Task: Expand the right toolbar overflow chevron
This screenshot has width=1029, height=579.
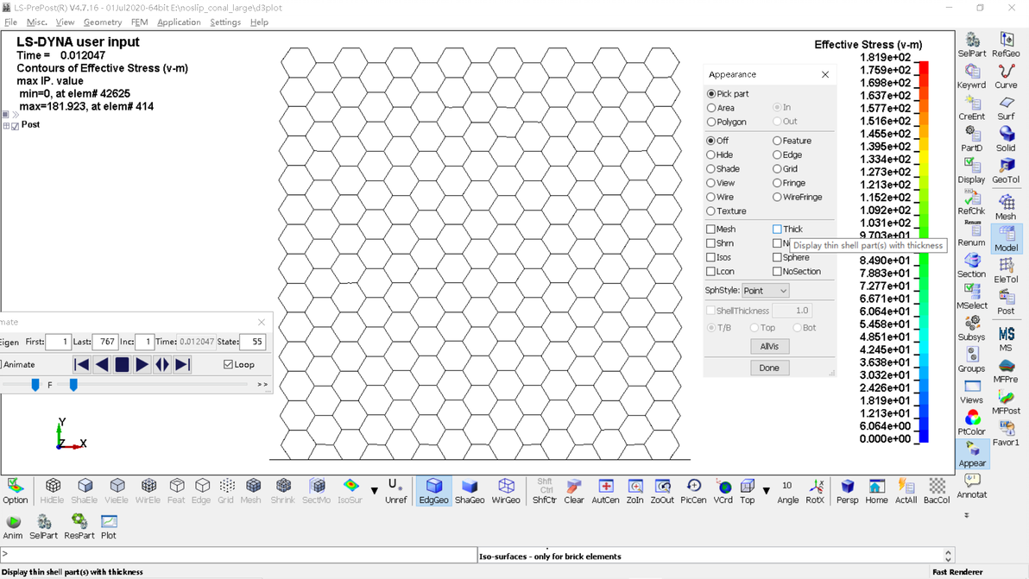Action: click(x=967, y=515)
